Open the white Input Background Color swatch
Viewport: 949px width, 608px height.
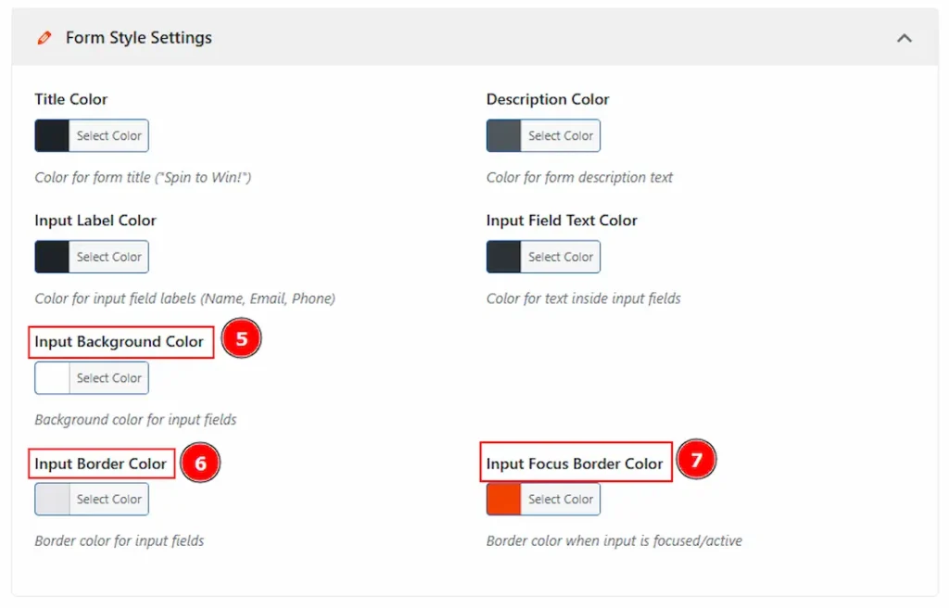51,377
